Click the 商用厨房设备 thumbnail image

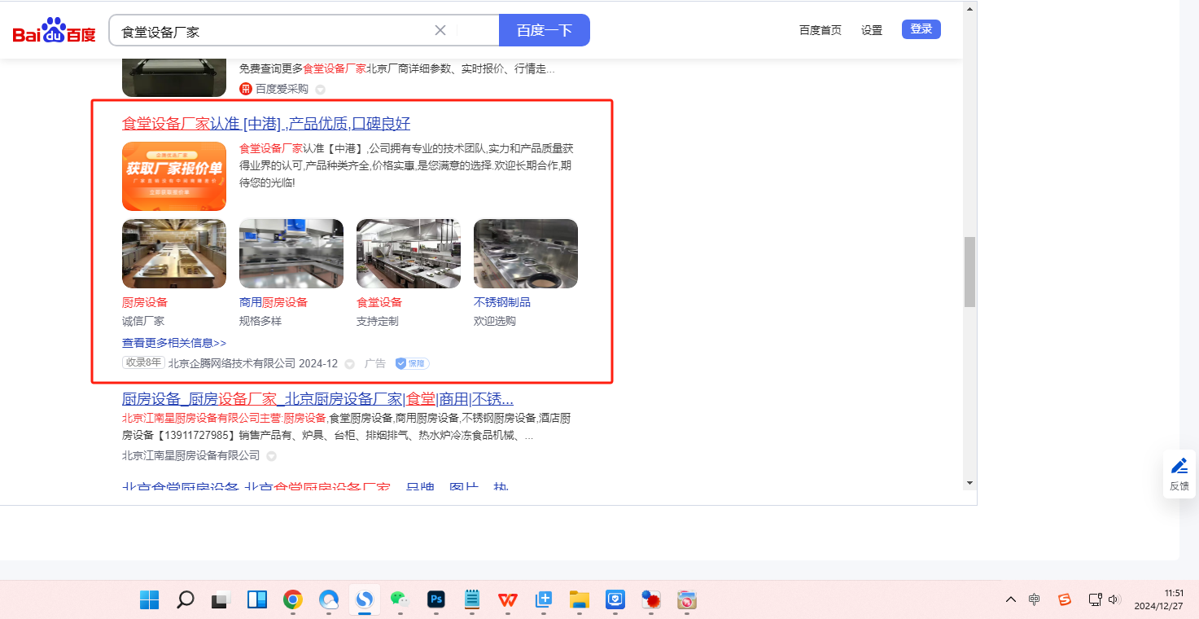tap(291, 253)
